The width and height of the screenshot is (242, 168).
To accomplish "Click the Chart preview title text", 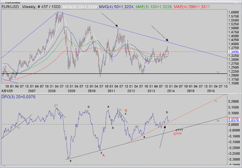I will (12, 3).
